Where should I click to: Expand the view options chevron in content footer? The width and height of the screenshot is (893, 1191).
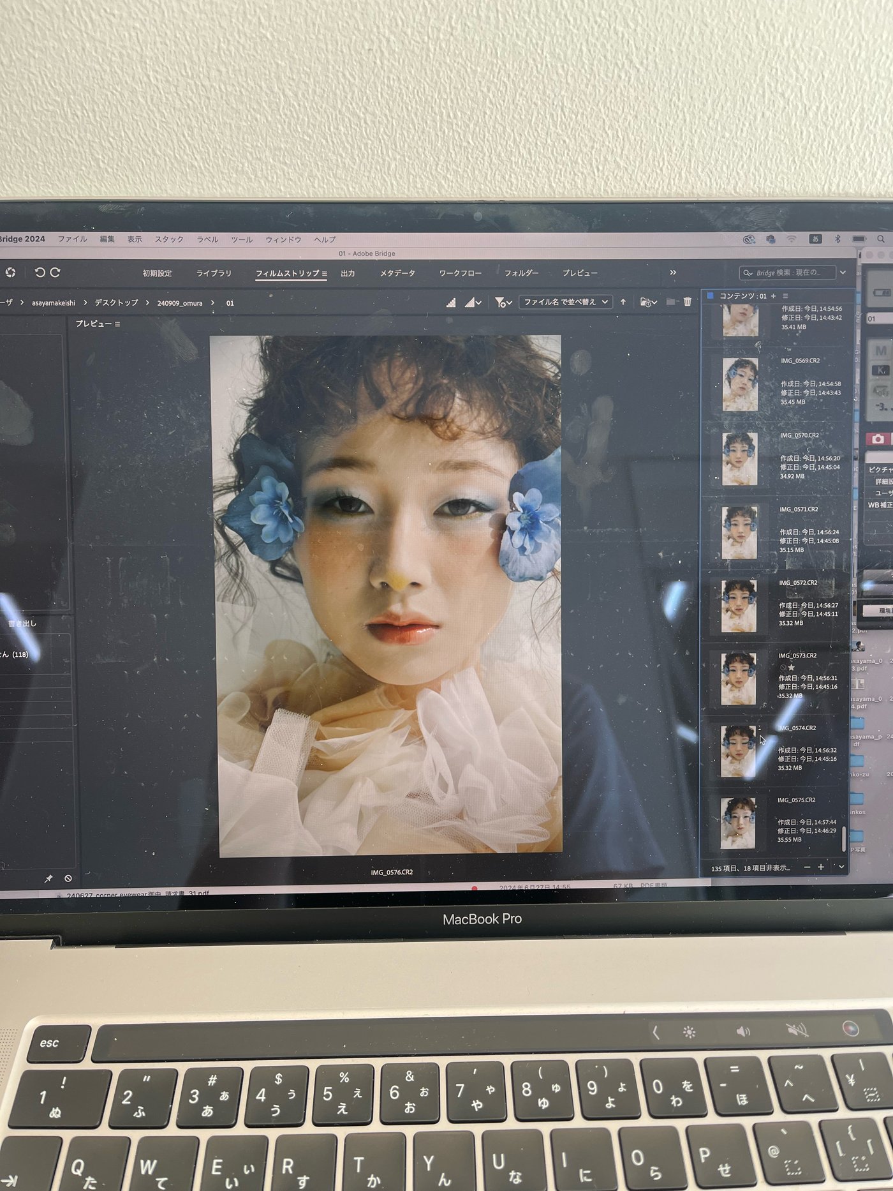pyautogui.click(x=841, y=867)
